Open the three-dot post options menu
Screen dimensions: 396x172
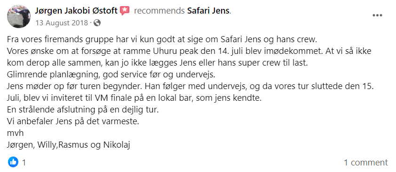click(377, 15)
